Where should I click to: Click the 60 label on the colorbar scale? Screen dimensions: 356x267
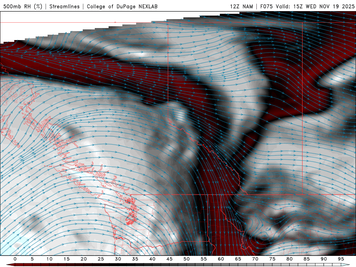221,259
